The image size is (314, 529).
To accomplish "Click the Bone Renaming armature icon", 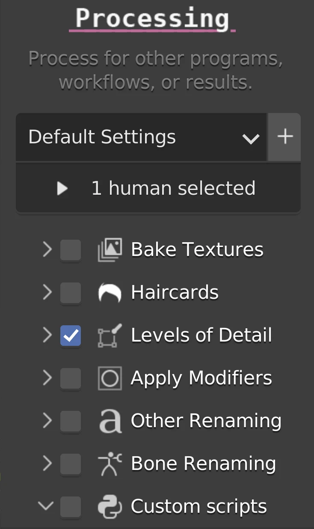I will (x=110, y=464).
